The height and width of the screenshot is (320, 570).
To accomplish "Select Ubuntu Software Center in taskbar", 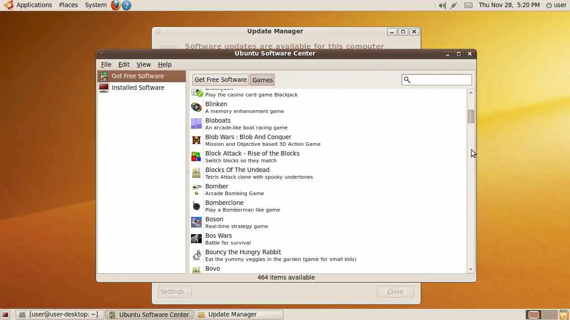I will (x=150, y=315).
